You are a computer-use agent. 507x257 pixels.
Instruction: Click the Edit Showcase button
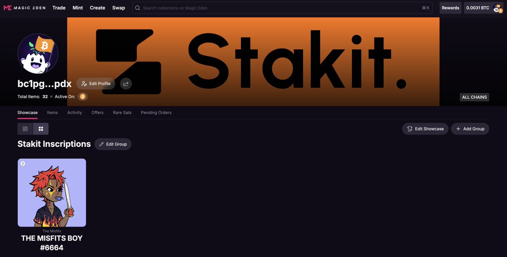click(x=425, y=129)
